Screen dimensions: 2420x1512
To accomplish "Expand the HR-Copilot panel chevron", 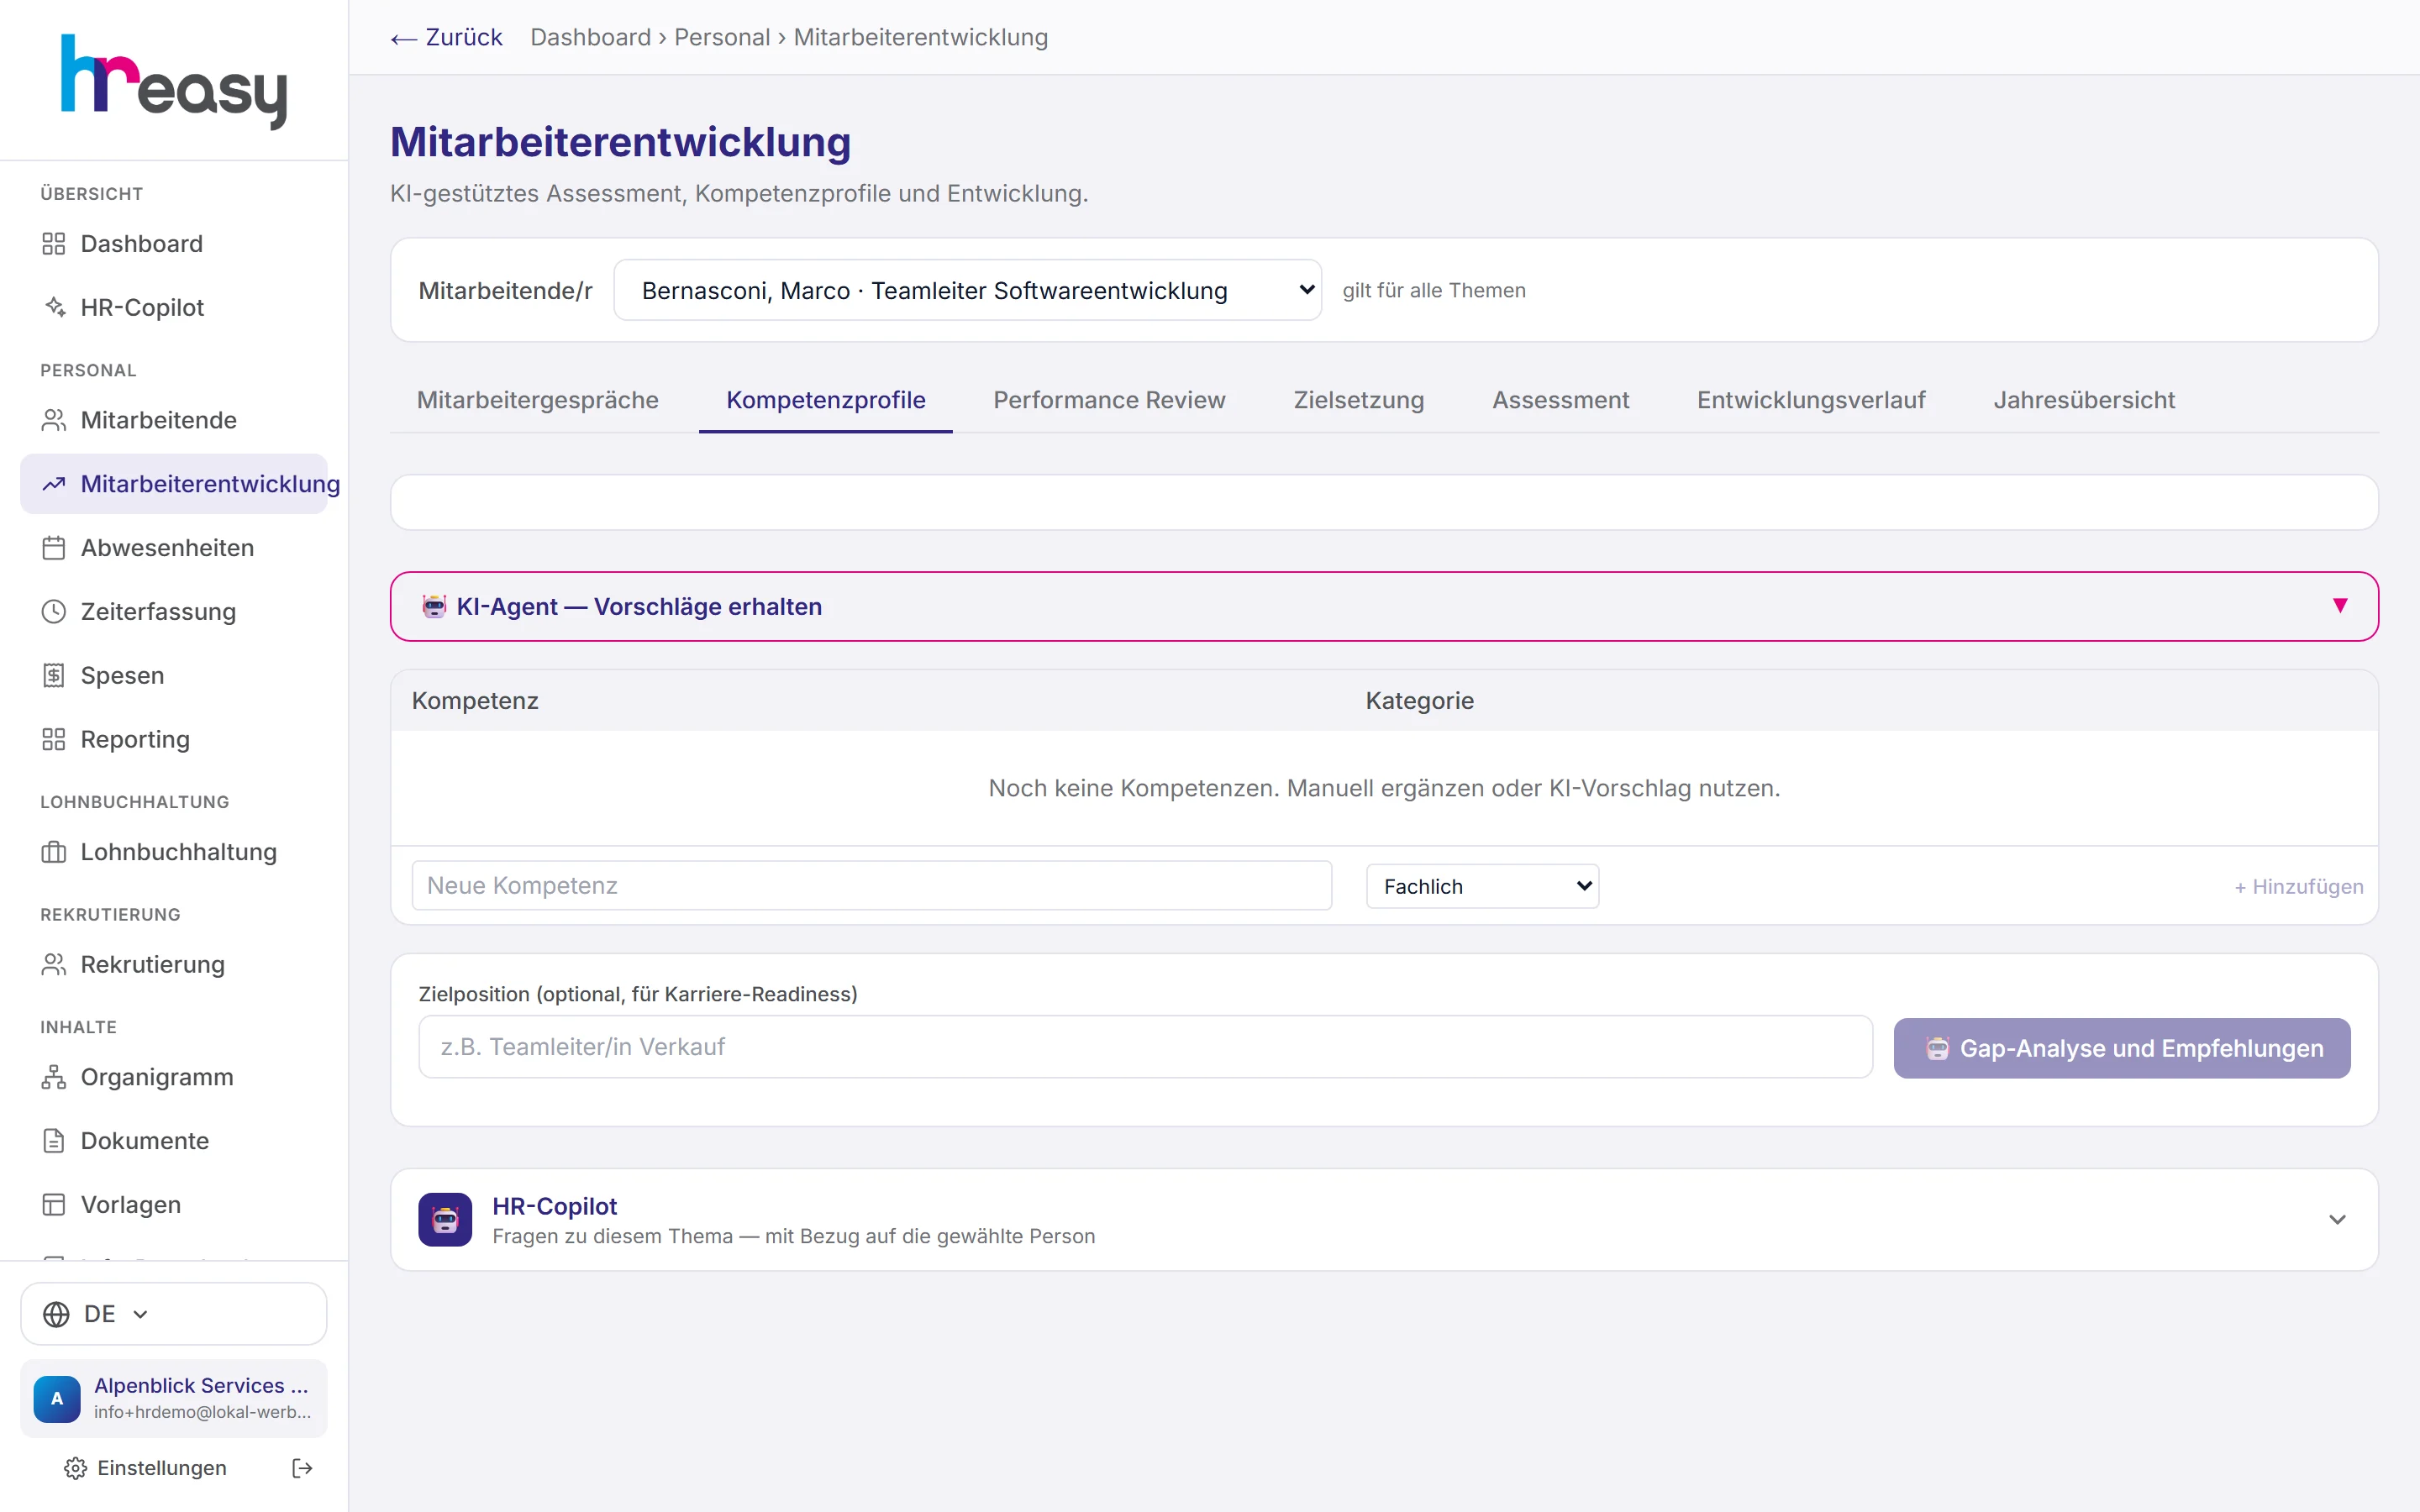I will 2337,1219.
